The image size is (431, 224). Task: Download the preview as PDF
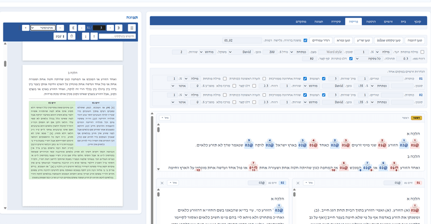(60, 36)
